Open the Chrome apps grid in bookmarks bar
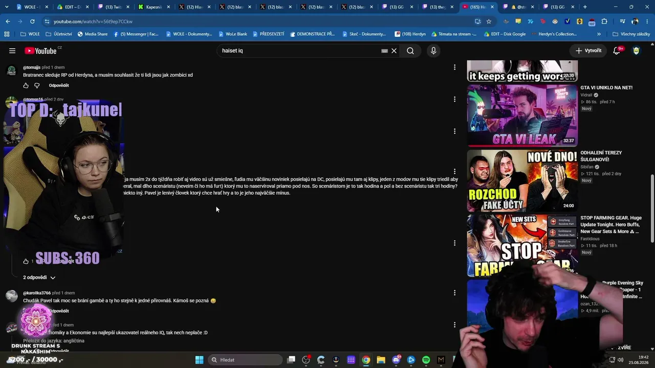The image size is (655, 368). 7,34
